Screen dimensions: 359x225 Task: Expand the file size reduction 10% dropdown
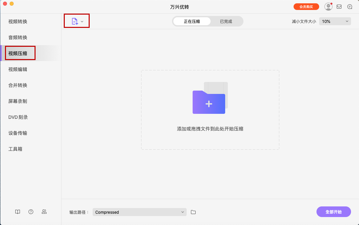point(335,21)
